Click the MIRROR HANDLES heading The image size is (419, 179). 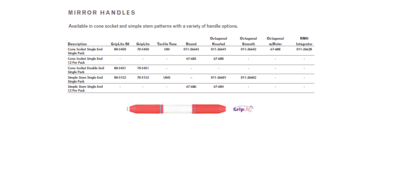(x=102, y=13)
